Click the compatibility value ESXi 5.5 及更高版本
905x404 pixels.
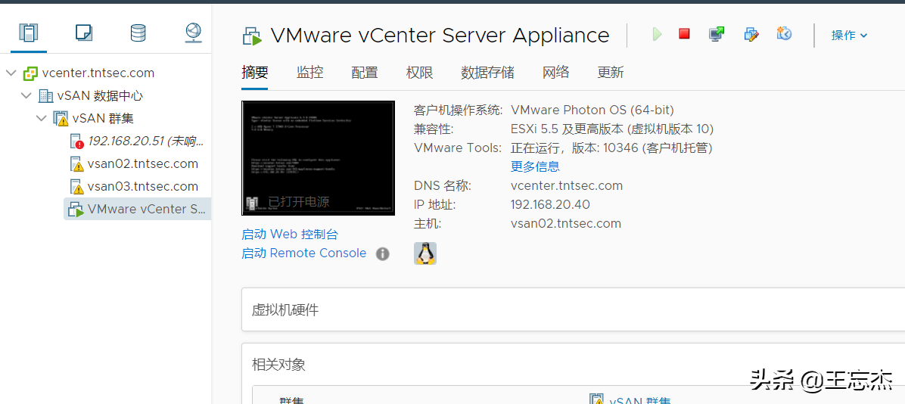point(612,129)
